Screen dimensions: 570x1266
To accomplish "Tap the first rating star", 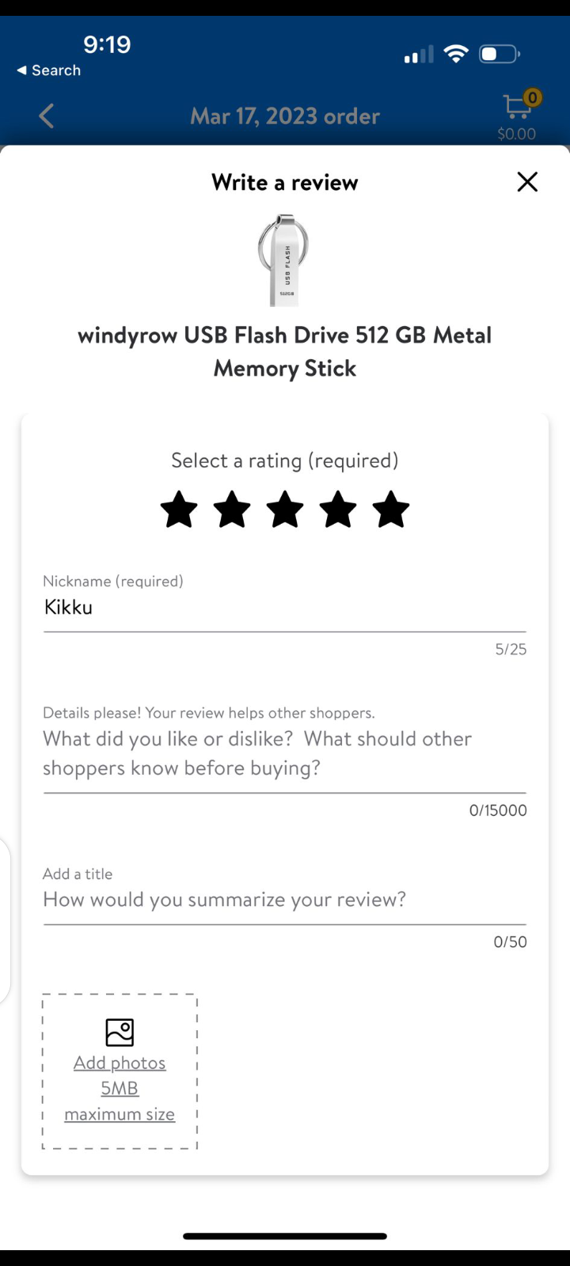I will 179,509.
